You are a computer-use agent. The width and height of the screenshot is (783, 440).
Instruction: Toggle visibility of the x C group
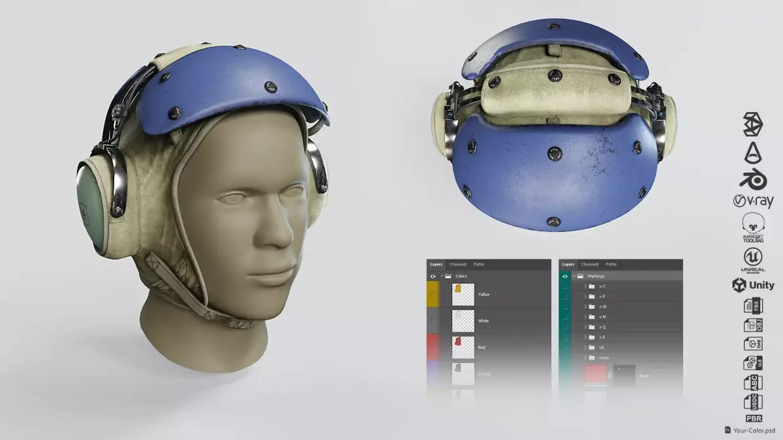coord(565,286)
